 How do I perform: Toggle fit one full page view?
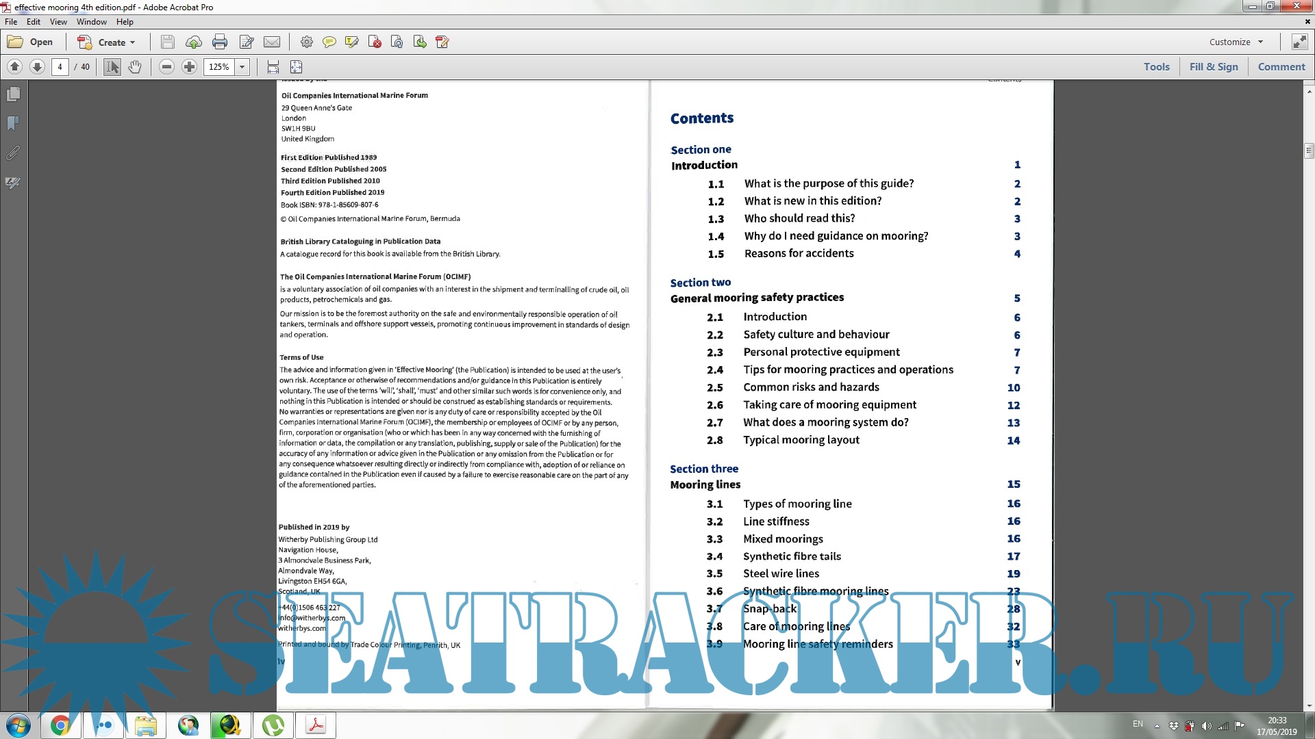pos(296,67)
